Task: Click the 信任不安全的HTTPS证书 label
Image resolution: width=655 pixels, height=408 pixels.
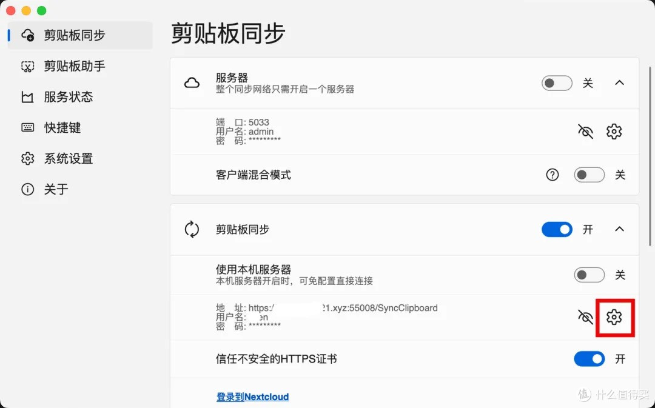Action: pos(276,359)
